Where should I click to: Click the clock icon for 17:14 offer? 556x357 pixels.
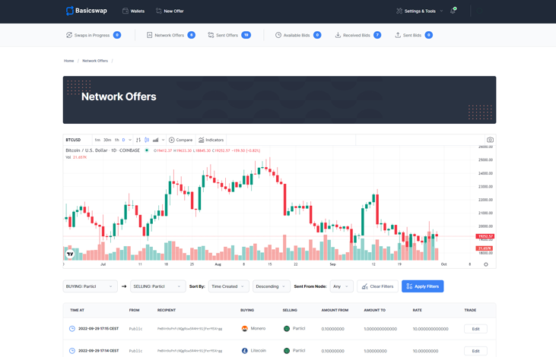click(72, 351)
